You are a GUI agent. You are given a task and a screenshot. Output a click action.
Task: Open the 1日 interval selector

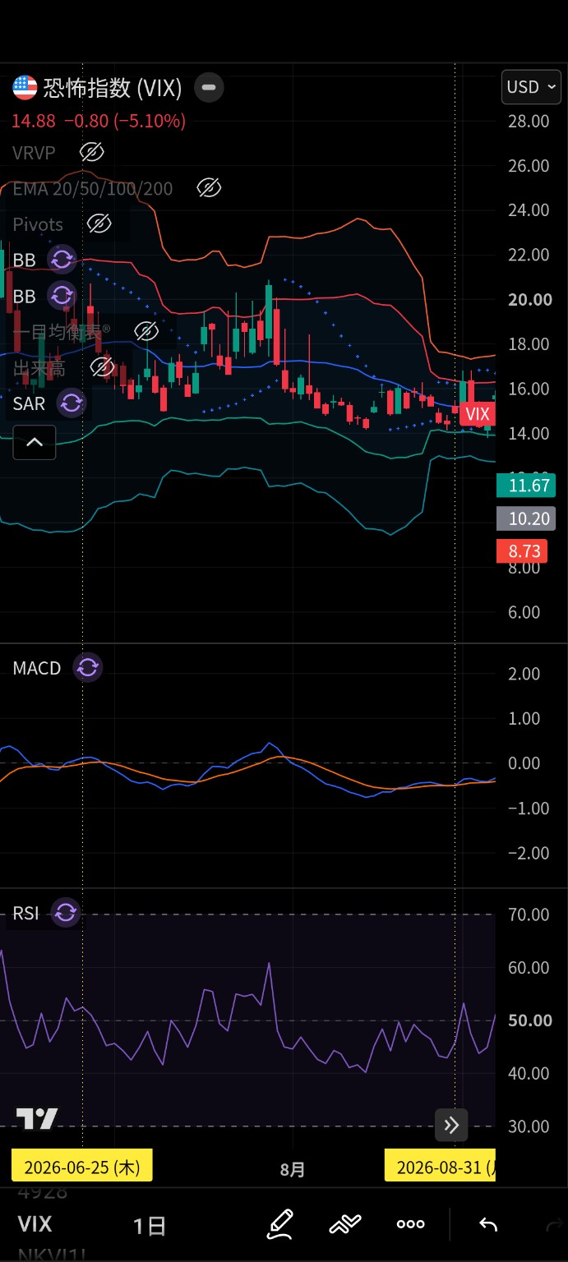(150, 1226)
